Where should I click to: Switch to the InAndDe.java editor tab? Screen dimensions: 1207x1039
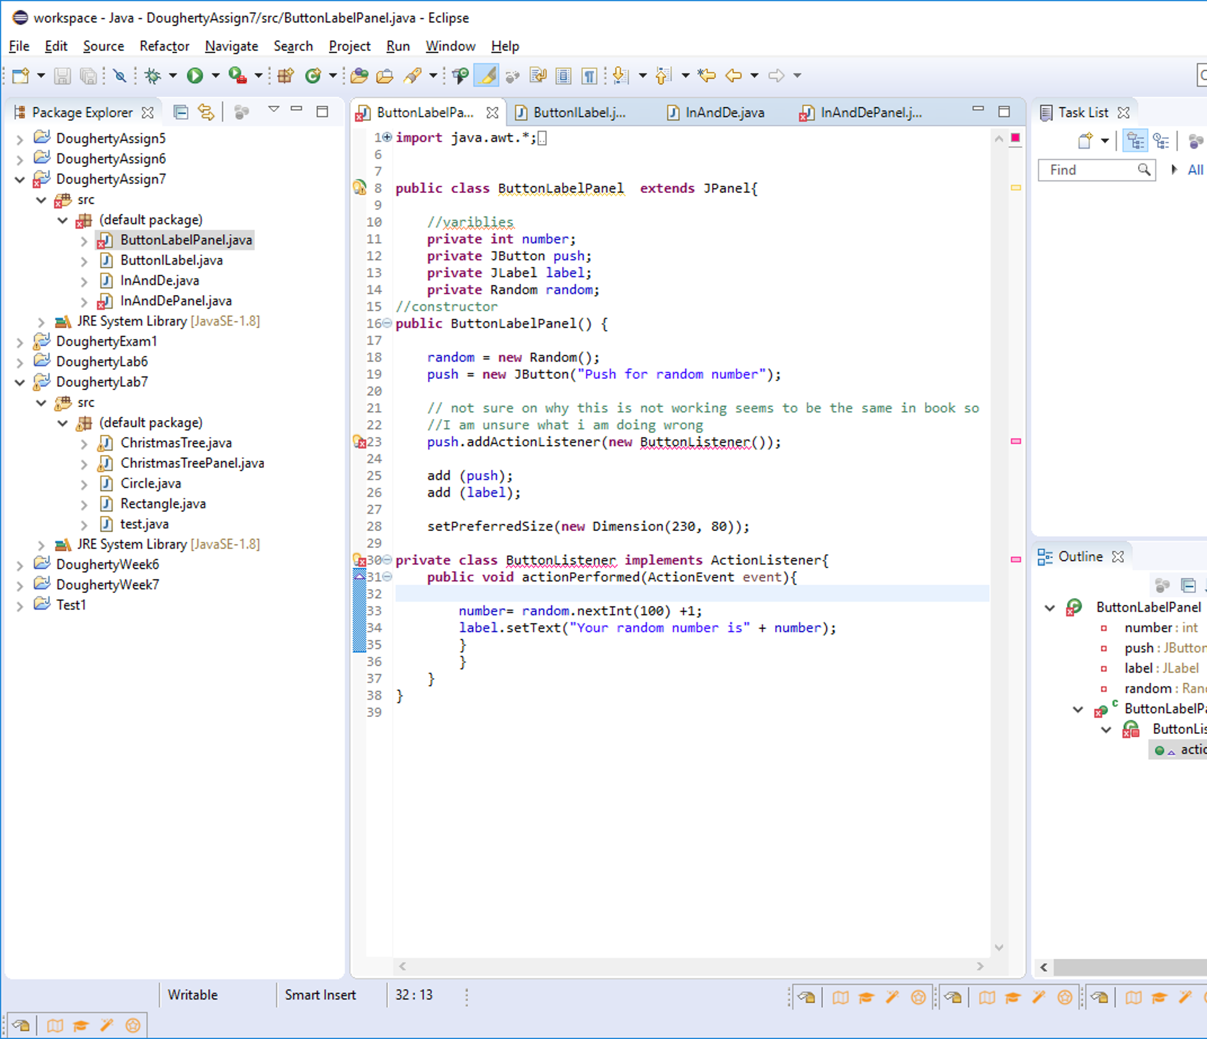tap(724, 113)
